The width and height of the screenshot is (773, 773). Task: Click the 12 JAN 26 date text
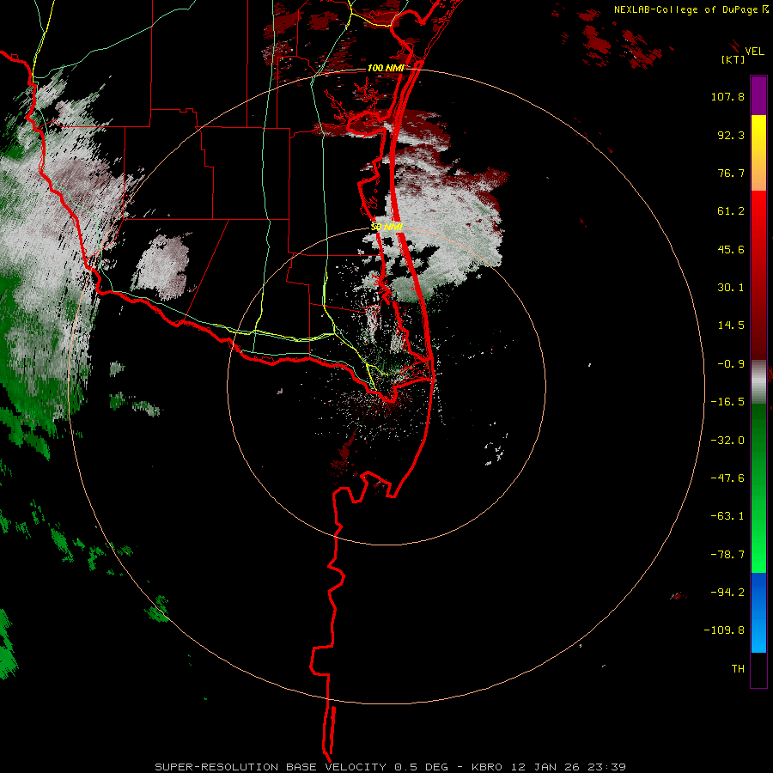(x=545, y=767)
